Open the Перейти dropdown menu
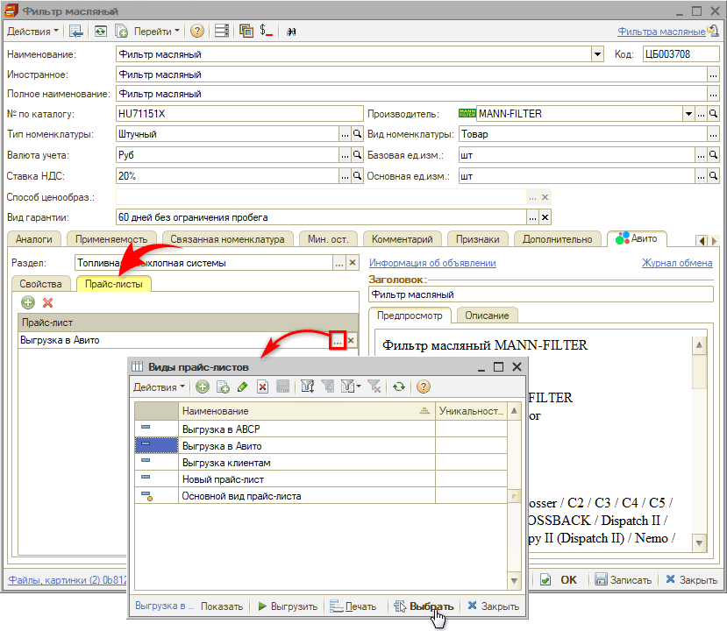Screen dimensions: 727x631 158,31
